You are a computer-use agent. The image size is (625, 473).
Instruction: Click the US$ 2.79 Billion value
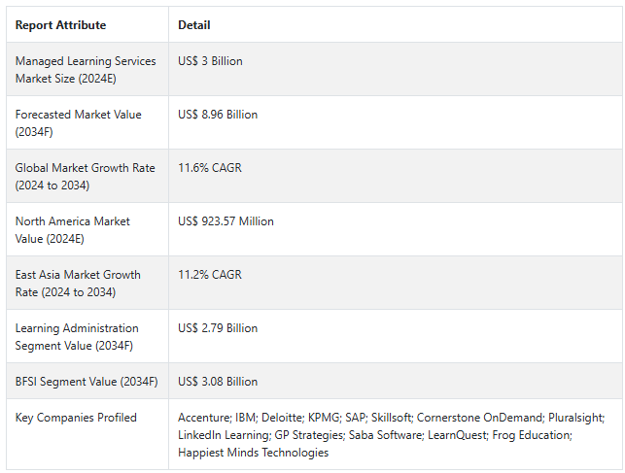point(218,328)
